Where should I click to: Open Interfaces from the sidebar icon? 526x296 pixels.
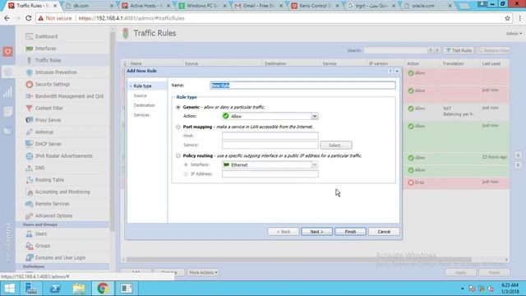[x=30, y=49]
